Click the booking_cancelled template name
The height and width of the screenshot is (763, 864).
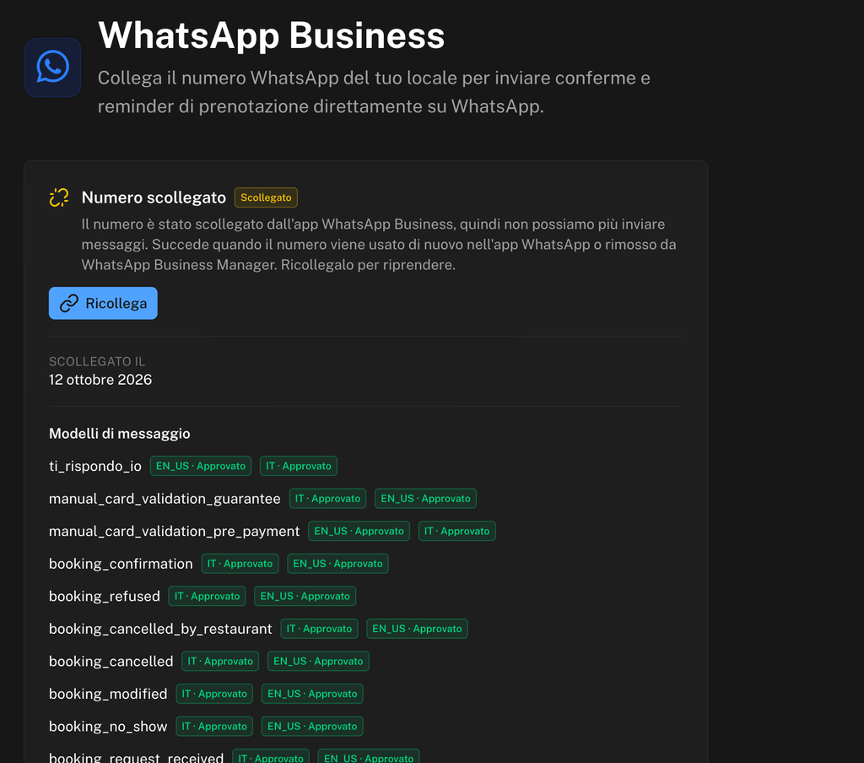coord(111,662)
